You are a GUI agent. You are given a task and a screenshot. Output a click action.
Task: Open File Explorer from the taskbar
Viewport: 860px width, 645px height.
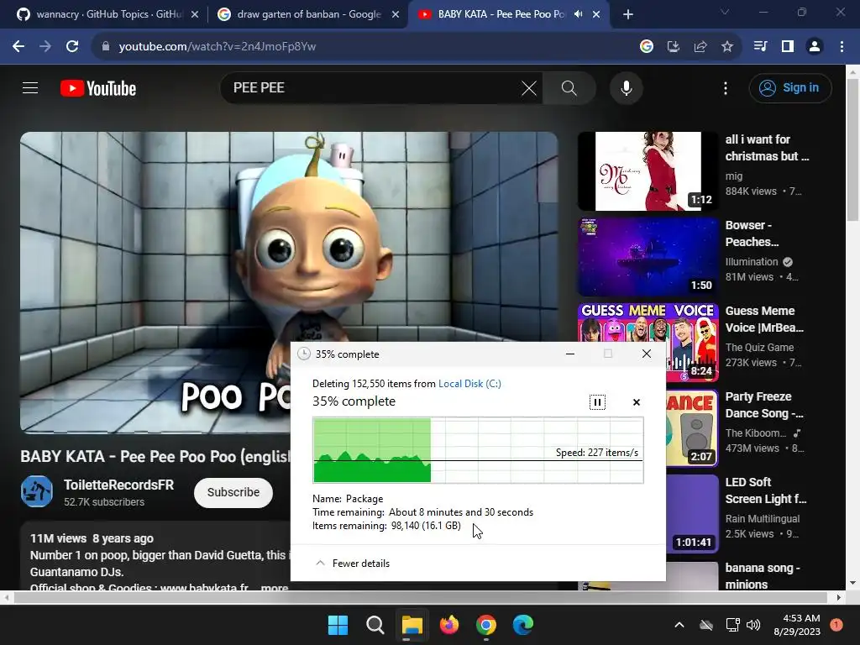coord(412,625)
